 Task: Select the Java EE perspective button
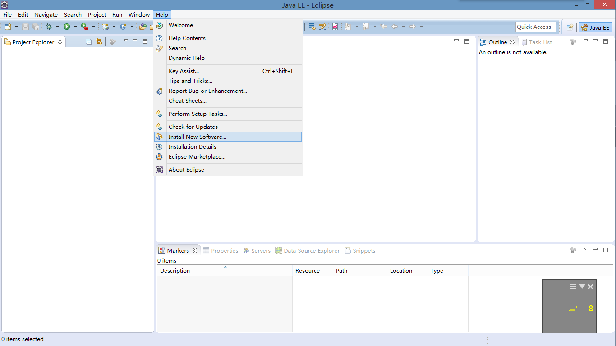click(x=595, y=27)
